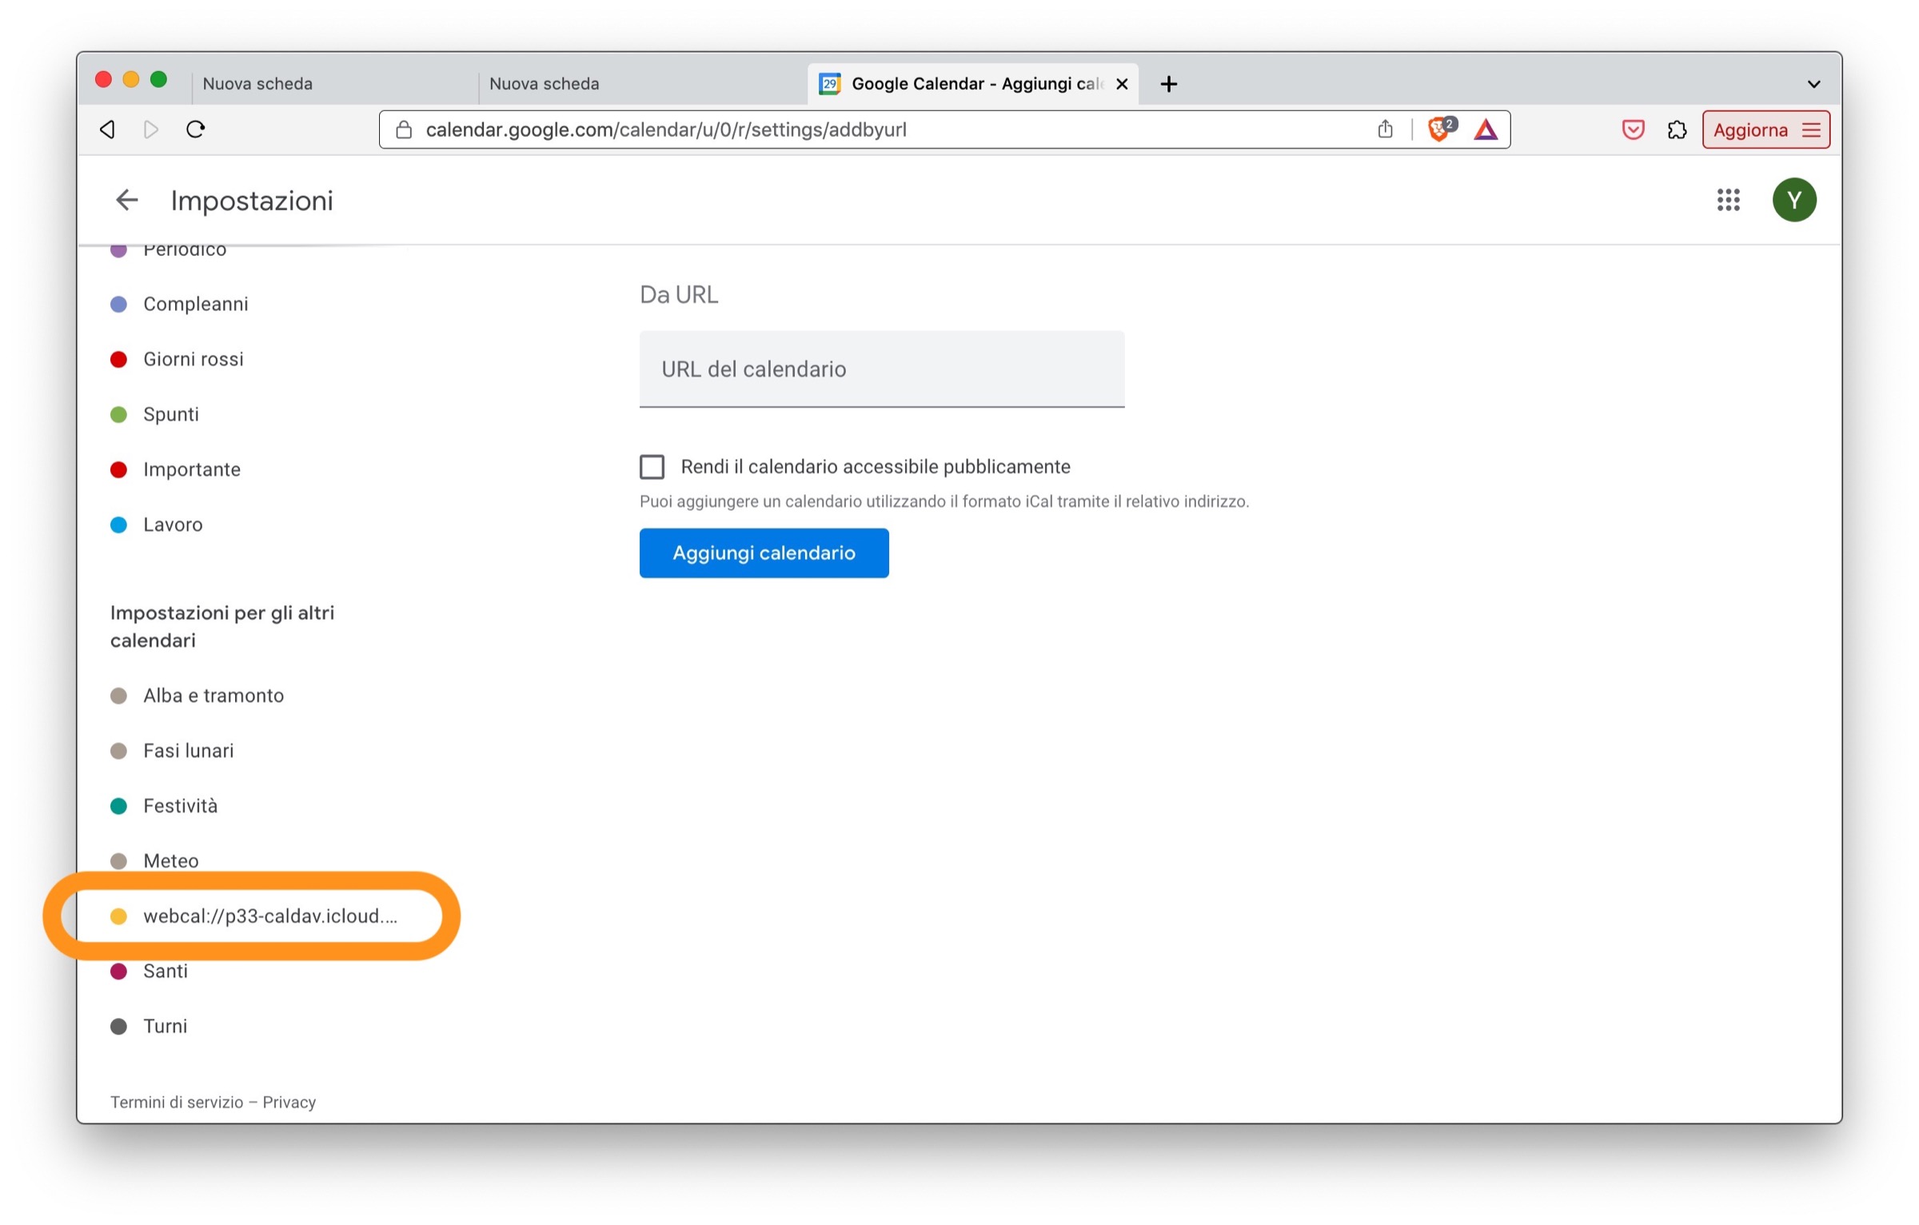
Task: Click the back arrow next to Impostazioni
Action: 126,200
